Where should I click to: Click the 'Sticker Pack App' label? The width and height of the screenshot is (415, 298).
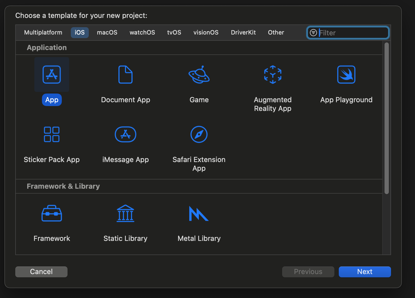[x=52, y=160]
